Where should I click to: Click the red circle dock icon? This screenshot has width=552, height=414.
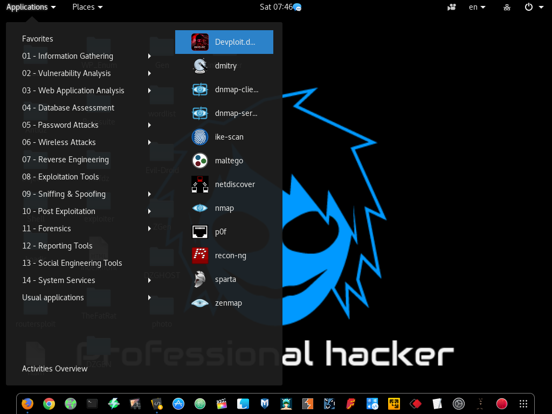(x=502, y=403)
